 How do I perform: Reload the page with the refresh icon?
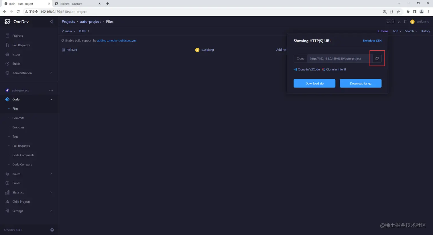pos(18,12)
